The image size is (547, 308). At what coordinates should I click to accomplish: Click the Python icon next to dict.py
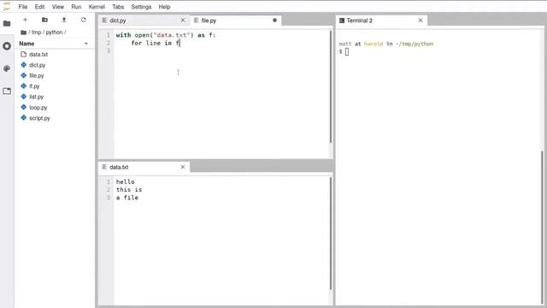pyautogui.click(x=23, y=65)
